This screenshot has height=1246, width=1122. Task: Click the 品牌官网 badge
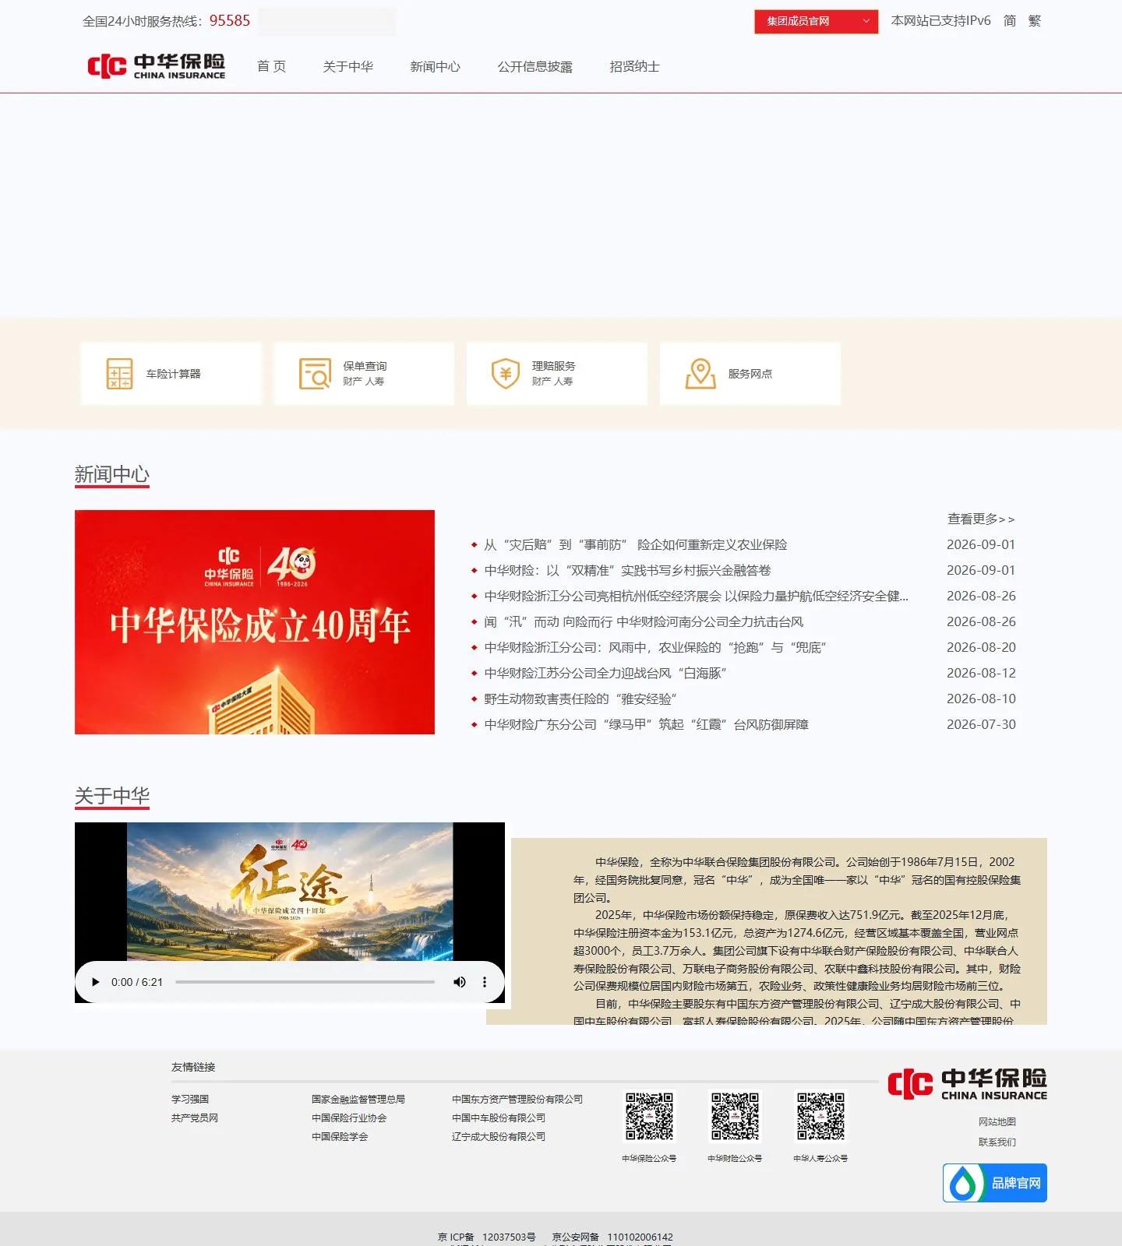995,1183
